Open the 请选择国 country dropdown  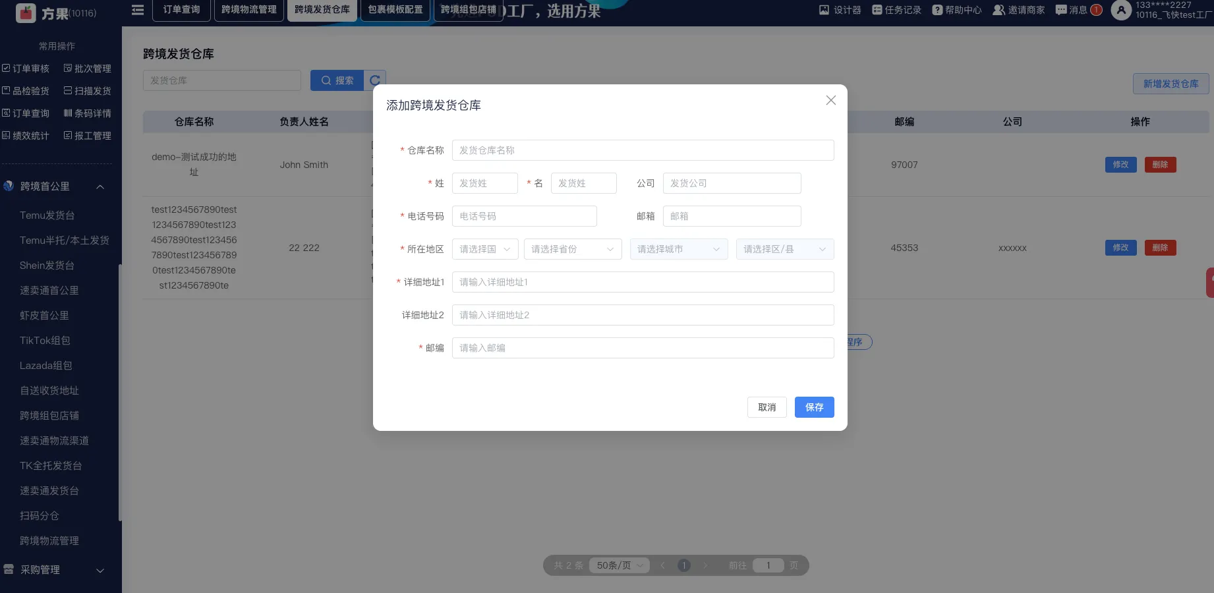coord(484,249)
